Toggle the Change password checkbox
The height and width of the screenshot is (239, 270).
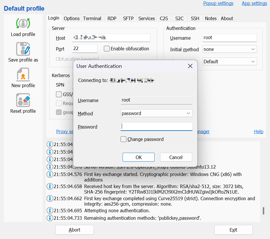point(123,139)
